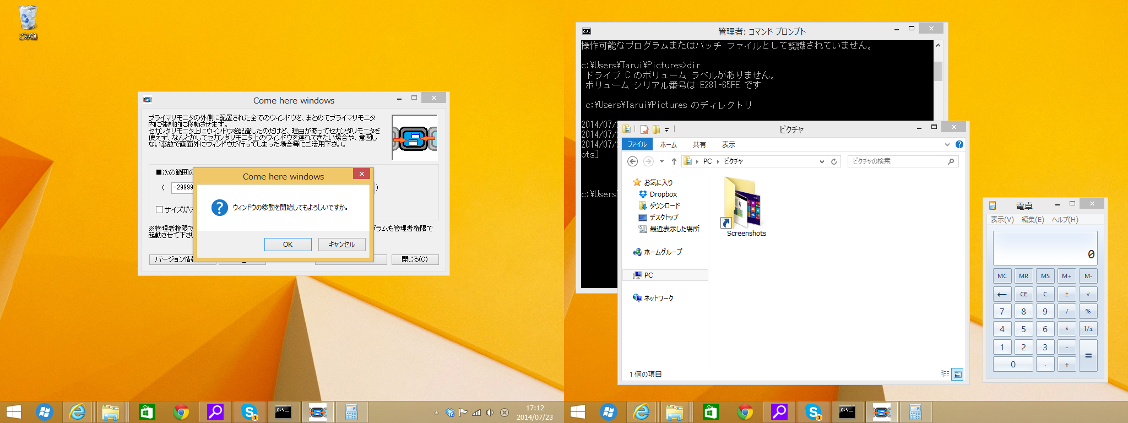The width and height of the screenshot is (1128, 423).
Task: Click the -29999 range field in Come here windows
Action: 183,187
